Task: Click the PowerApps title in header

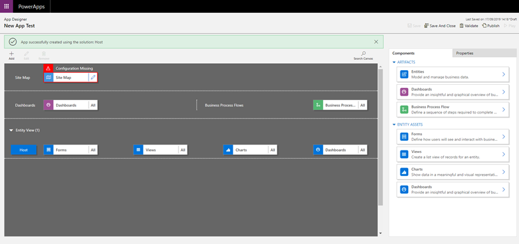Action: [x=31, y=6]
